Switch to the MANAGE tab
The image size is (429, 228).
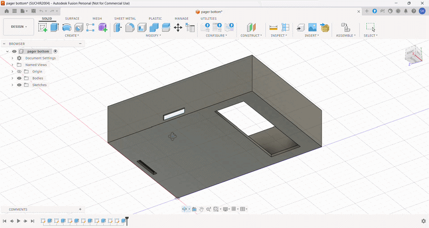click(x=181, y=19)
